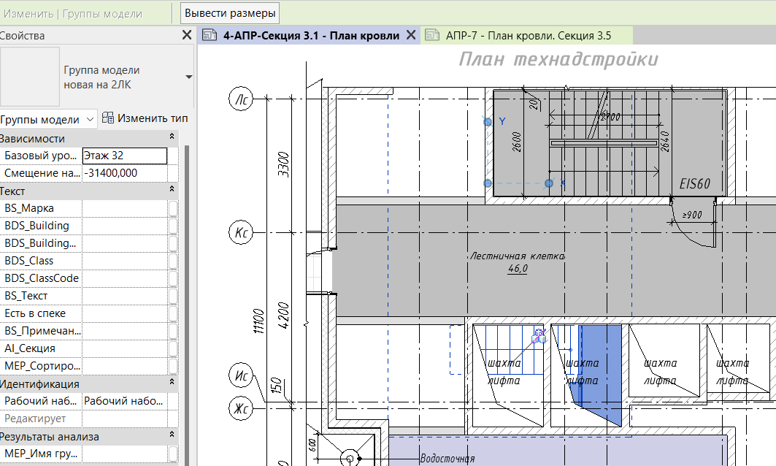Toggle the AI_Секция associate parameter button
The width and height of the screenshot is (776, 466).
[173, 348]
